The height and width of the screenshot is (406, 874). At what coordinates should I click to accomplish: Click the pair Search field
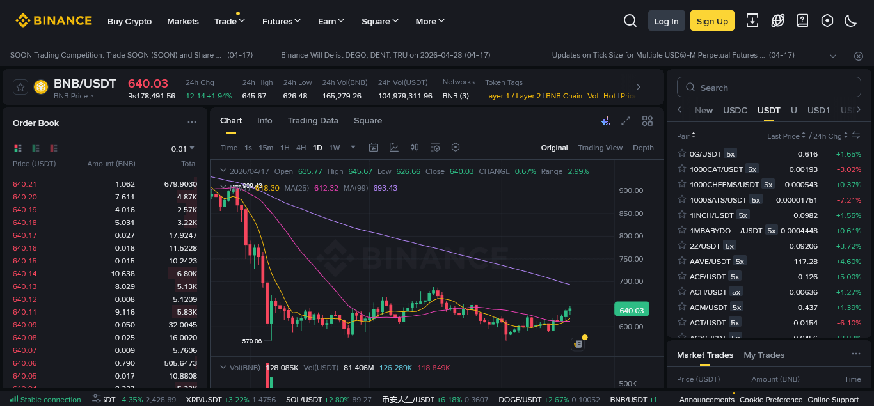click(x=768, y=88)
